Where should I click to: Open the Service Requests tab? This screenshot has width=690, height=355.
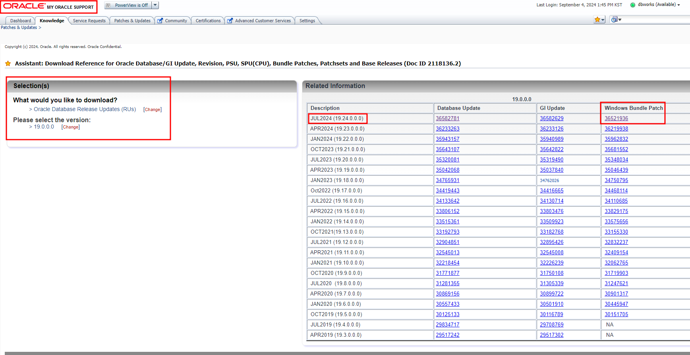point(89,21)
